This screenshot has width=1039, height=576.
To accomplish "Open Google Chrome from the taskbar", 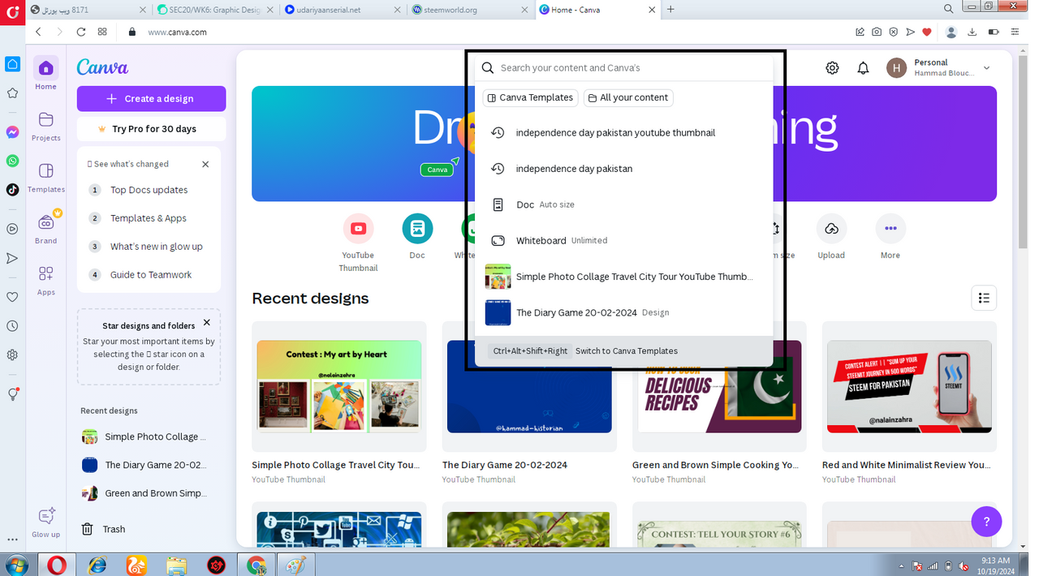I will (x=256, y=565).
